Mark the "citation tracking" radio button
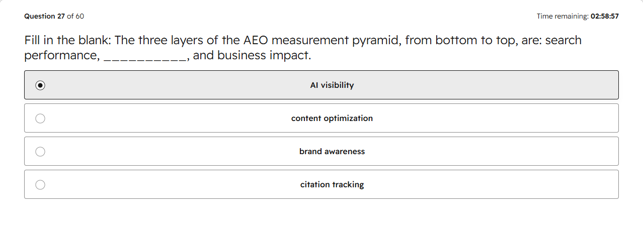 click(40, 185)
